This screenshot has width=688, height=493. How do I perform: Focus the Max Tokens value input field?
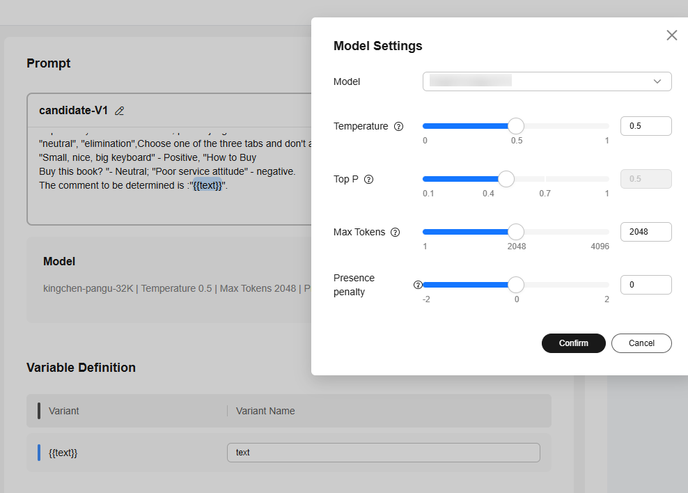coord(646,232)
